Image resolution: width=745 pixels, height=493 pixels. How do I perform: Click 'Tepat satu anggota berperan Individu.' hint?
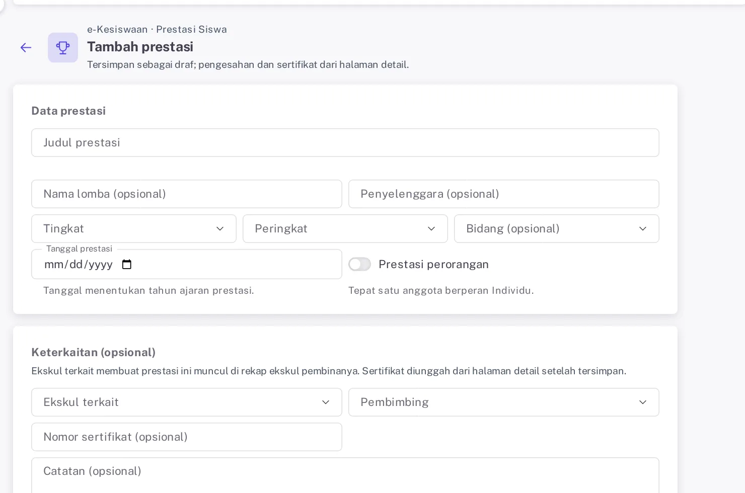(441, 291)
